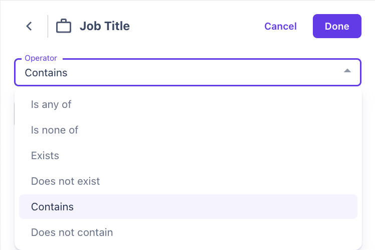Select "Does not exist" operator

tap(65, 181)
